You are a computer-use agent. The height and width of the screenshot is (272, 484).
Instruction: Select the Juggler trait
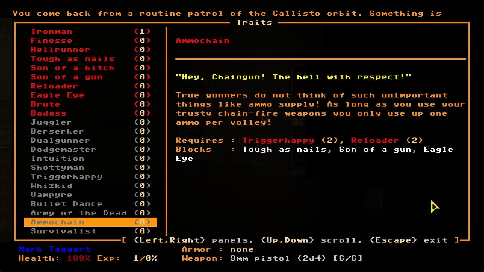point(51,122)
